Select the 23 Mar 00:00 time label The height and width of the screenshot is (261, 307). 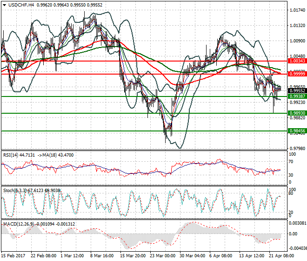click(162, 256)
